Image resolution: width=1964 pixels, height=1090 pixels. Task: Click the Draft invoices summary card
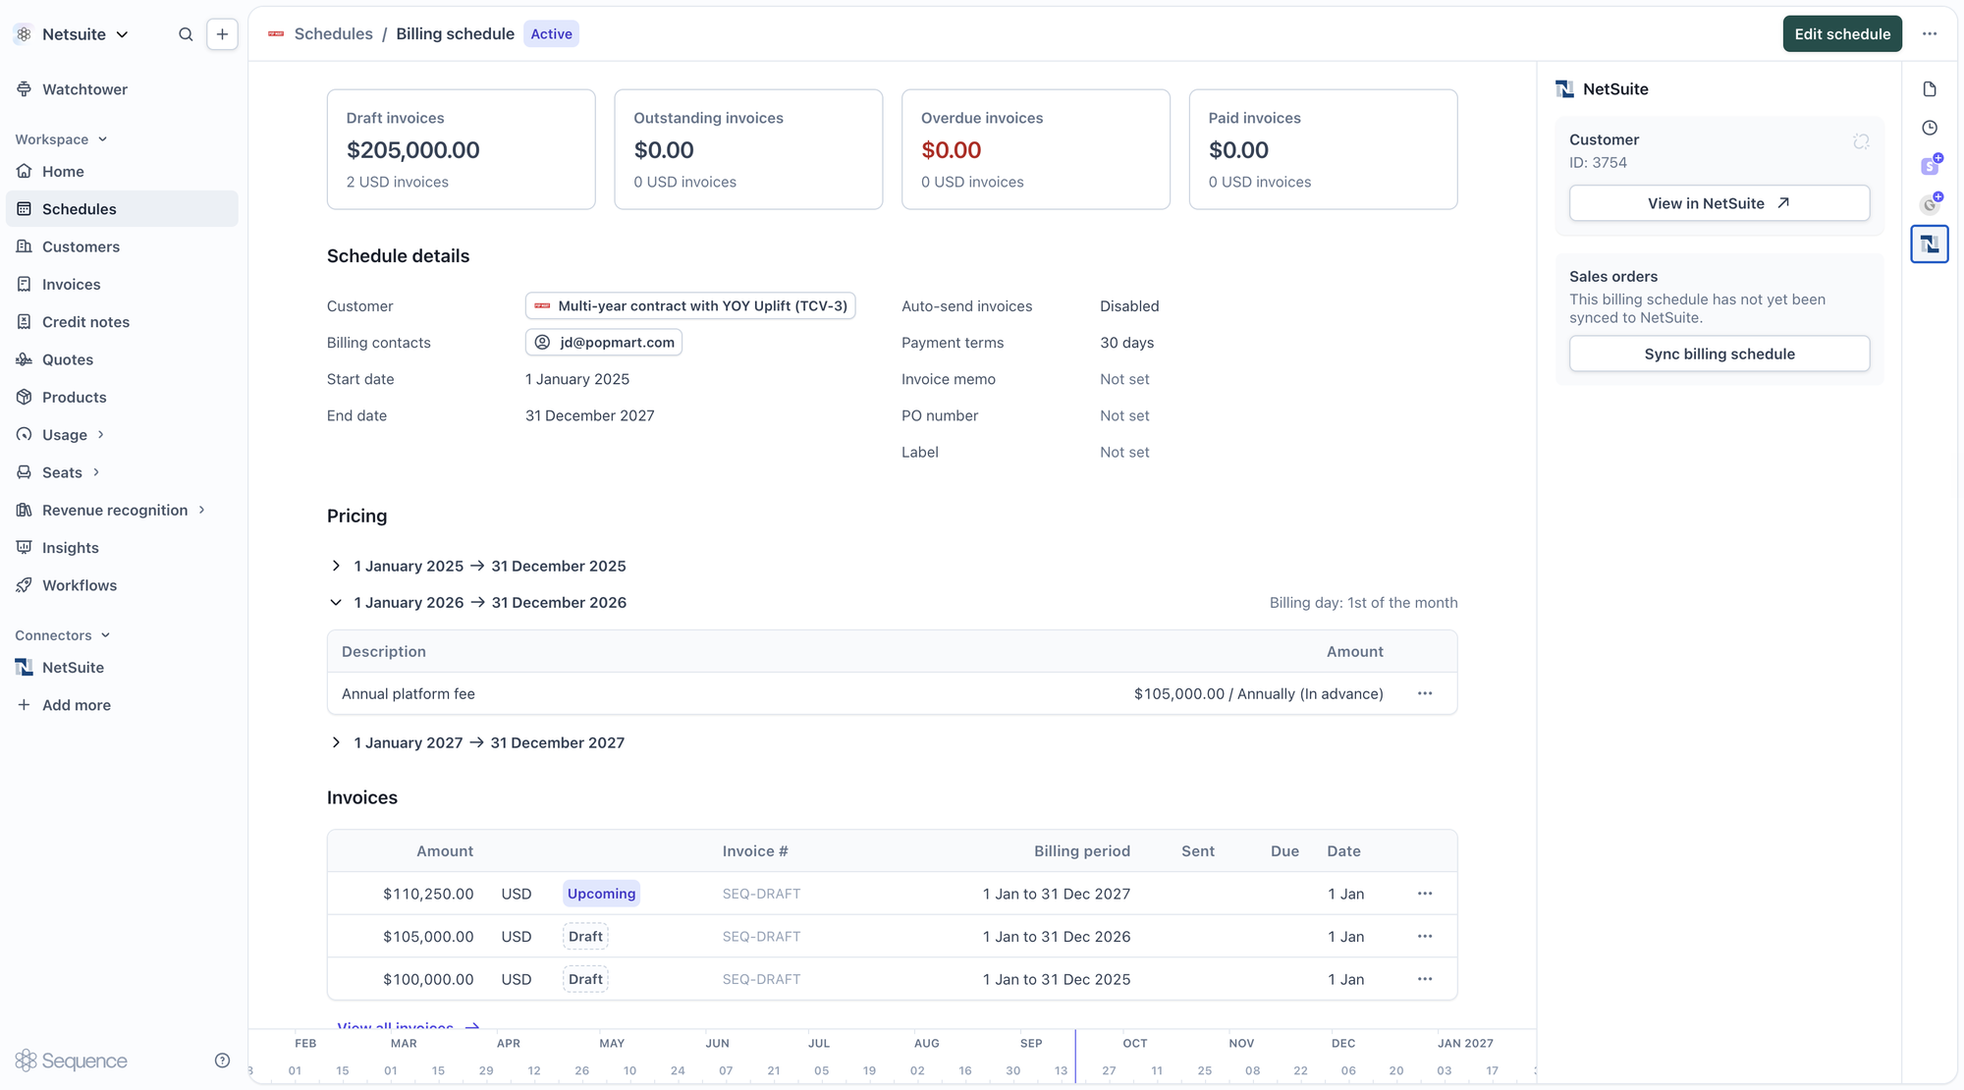(x=462, y=149)
